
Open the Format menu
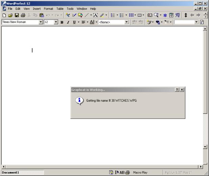[x=48, y=9]
